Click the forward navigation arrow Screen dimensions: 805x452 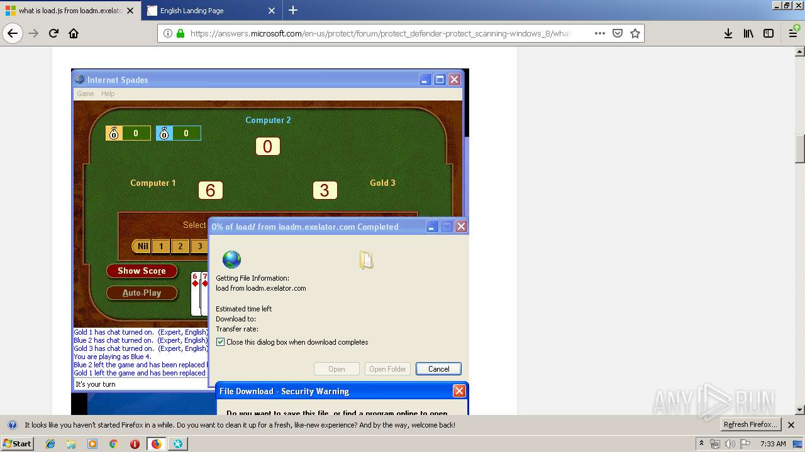click(33, 33)
